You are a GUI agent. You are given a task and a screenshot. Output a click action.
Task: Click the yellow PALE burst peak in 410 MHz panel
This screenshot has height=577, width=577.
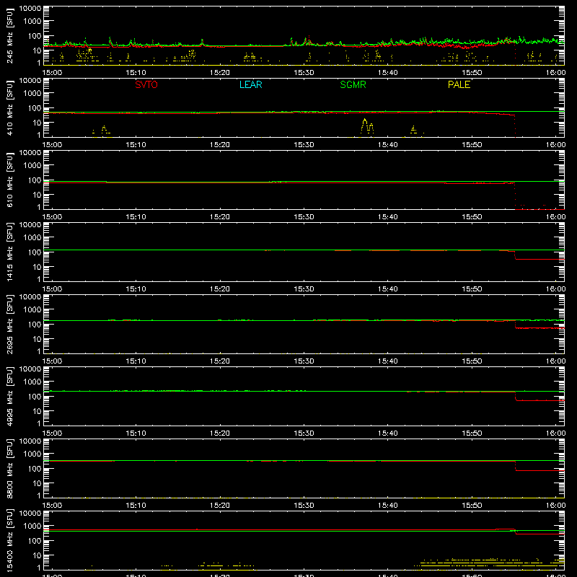[364, 120]
